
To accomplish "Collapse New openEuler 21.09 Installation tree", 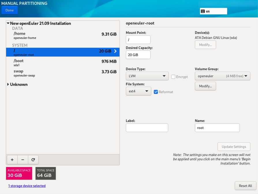I will click(8, 23).
